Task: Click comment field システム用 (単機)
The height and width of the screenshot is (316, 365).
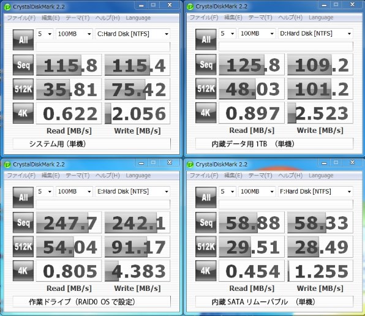Action: (x=92, y=144)
